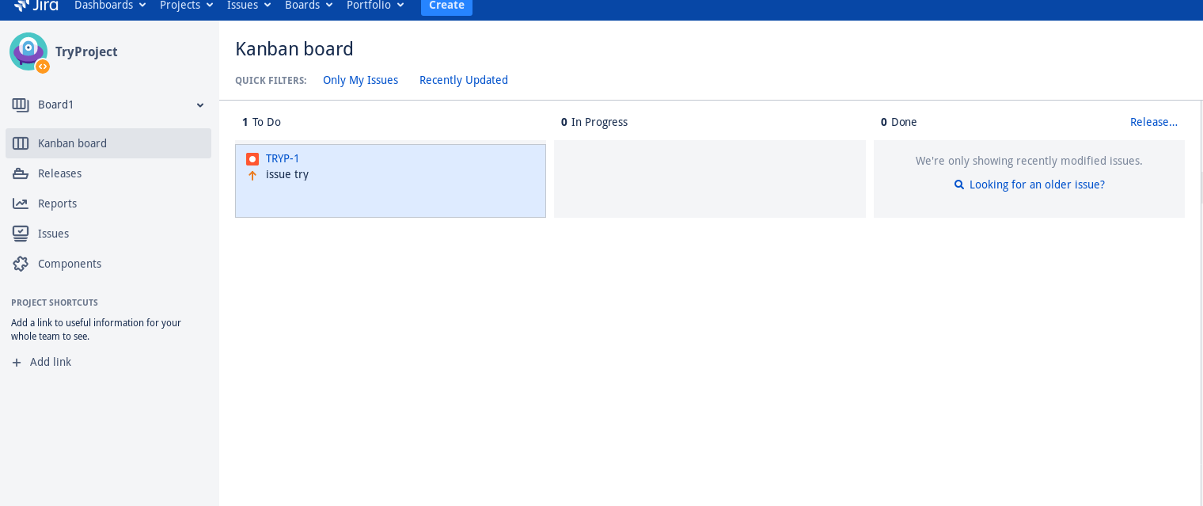Click the orange priority arrow on TRYP-1
Viewport: 1203px width, 506px height.
click(252, 175)
